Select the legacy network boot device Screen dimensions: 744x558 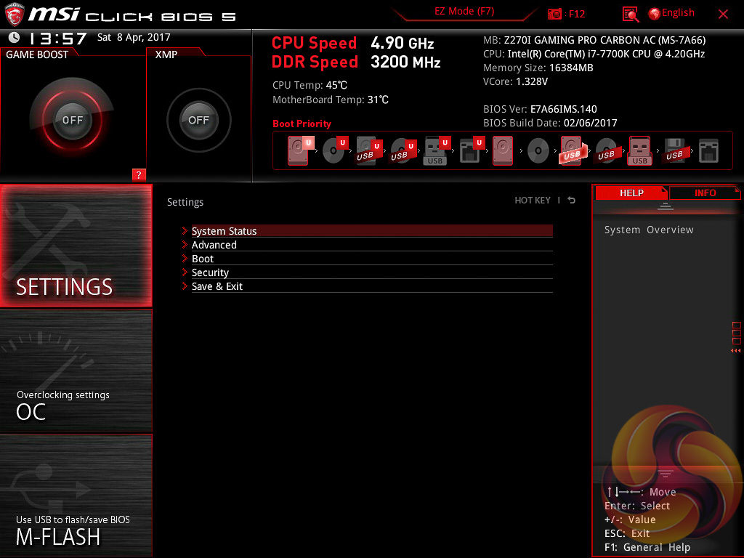[x=708, y=151]
